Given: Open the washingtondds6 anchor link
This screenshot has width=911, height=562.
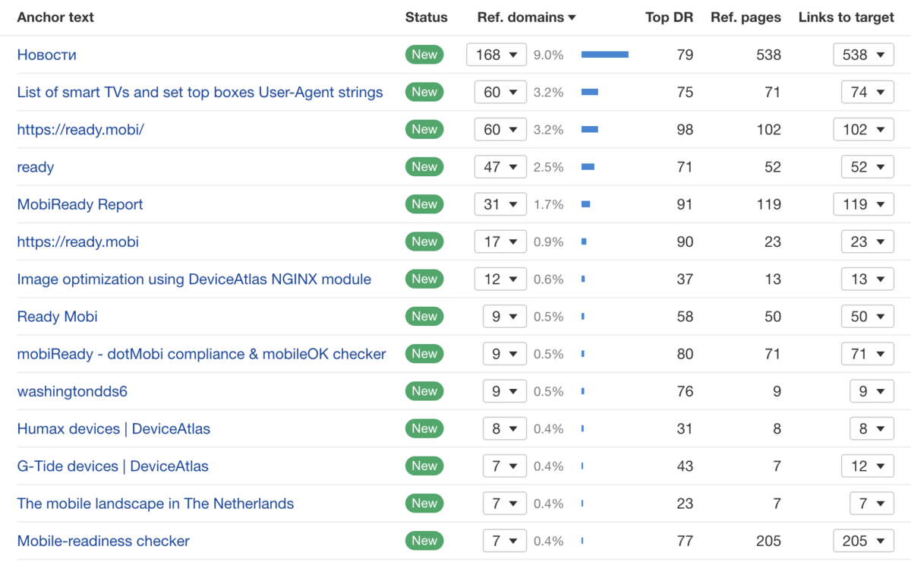Looking at the screenshot, I should click(72, 391).
